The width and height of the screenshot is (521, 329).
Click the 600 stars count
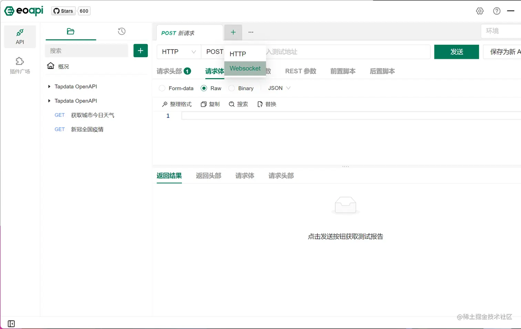tap(84, 11)
